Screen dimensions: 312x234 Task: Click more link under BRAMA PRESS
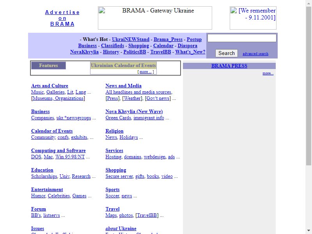pos(268,73)
